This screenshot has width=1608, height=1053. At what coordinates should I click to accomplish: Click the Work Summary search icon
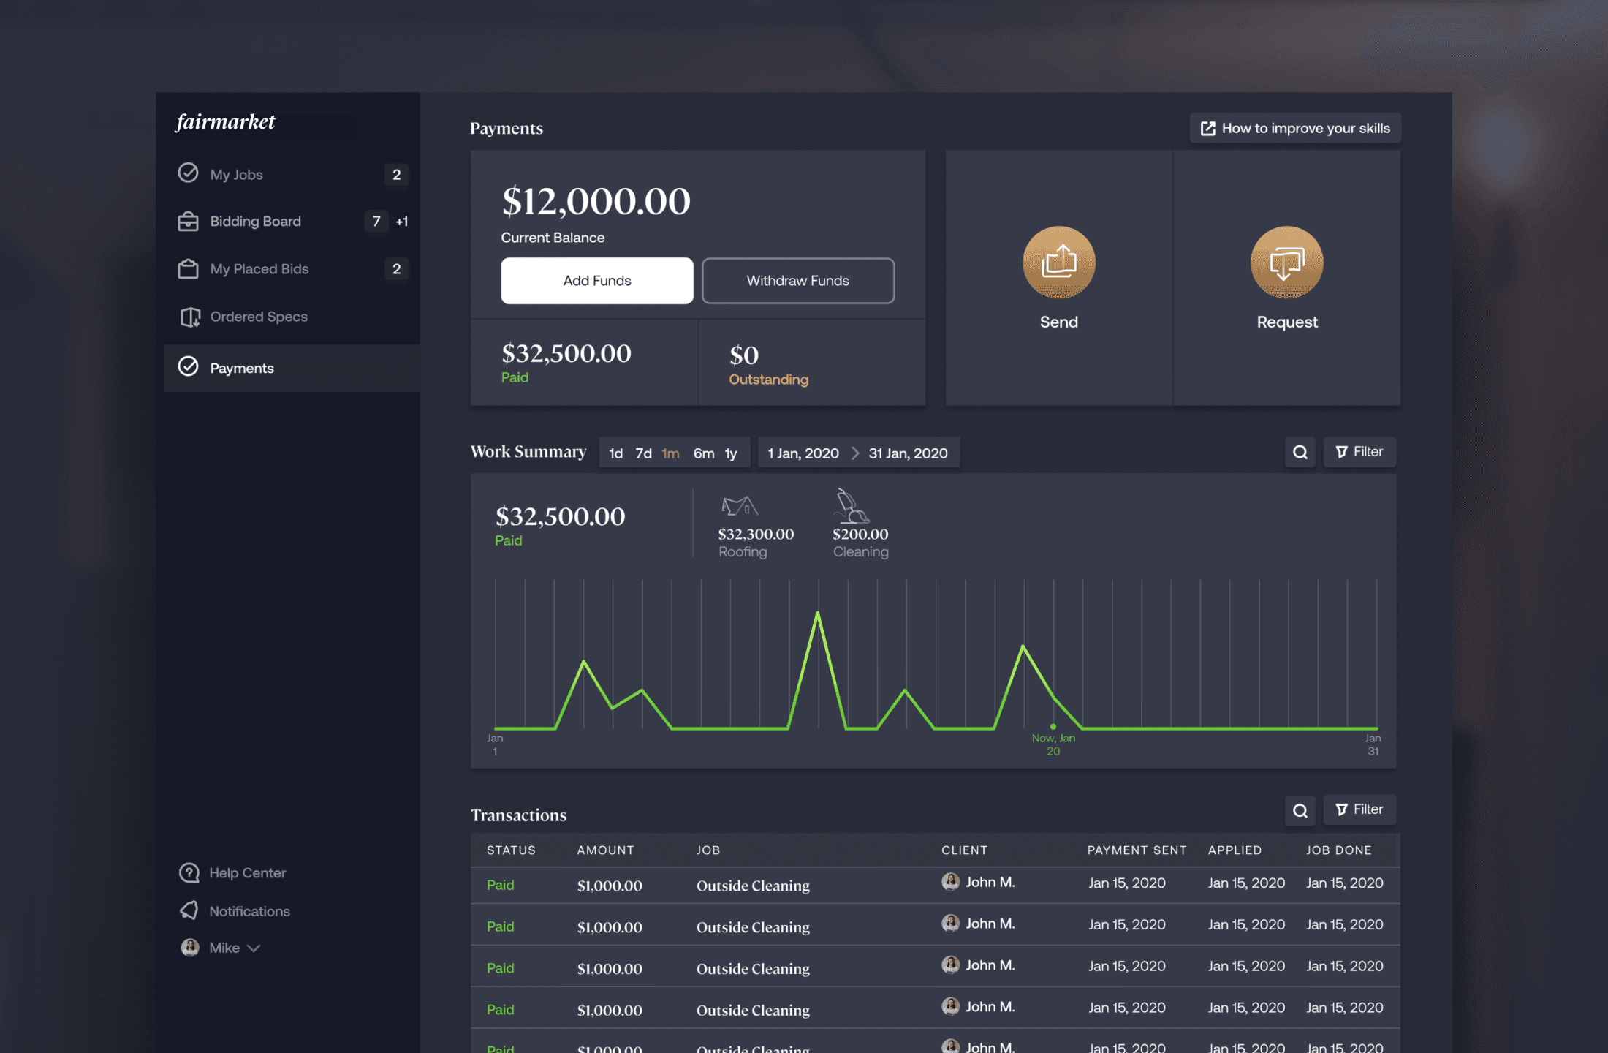coord(1300,452)
